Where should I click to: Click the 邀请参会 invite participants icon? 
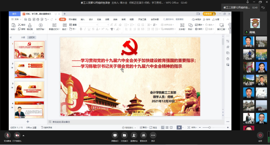[x=134, y=135]
